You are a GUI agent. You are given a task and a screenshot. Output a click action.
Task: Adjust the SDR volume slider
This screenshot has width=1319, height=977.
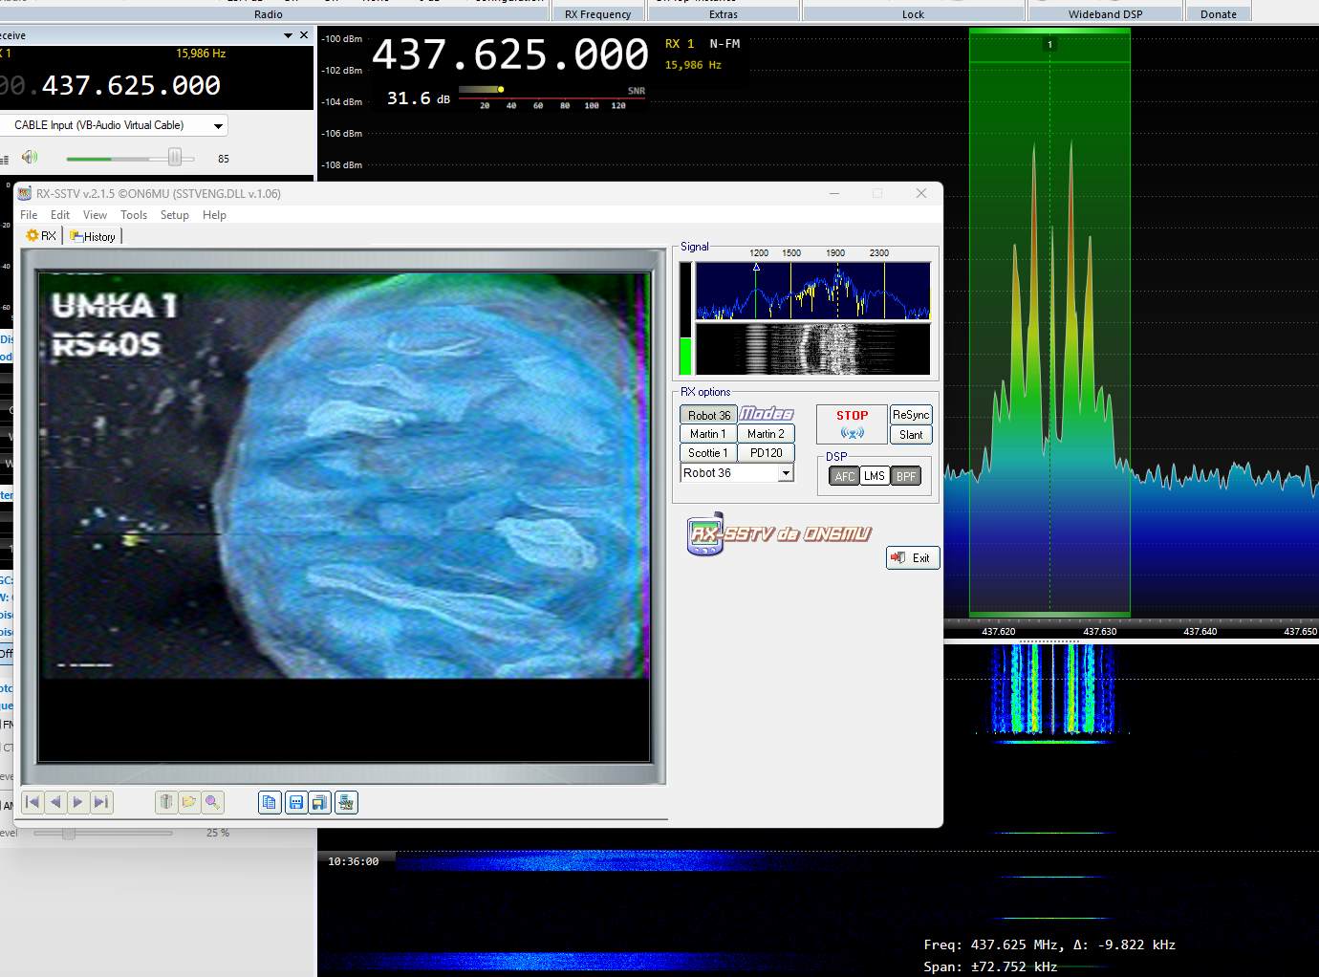pyautogui.click(x=175, y=157)
